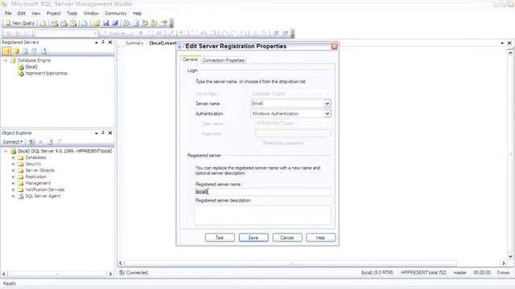The image size is (515, 289).
Task: Click the hppresent\sqlexpress server icon
Action: (x=21, y=73)
